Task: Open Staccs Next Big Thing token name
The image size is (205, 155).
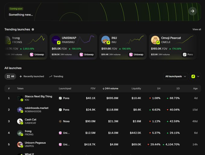Action: pos(39,96)
